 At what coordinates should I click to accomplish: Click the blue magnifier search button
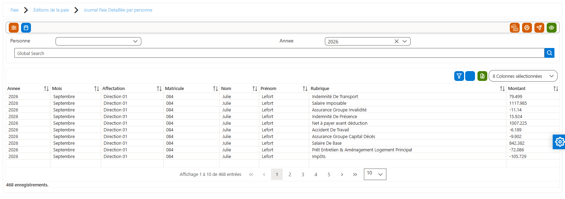click(x=550, y=53)
